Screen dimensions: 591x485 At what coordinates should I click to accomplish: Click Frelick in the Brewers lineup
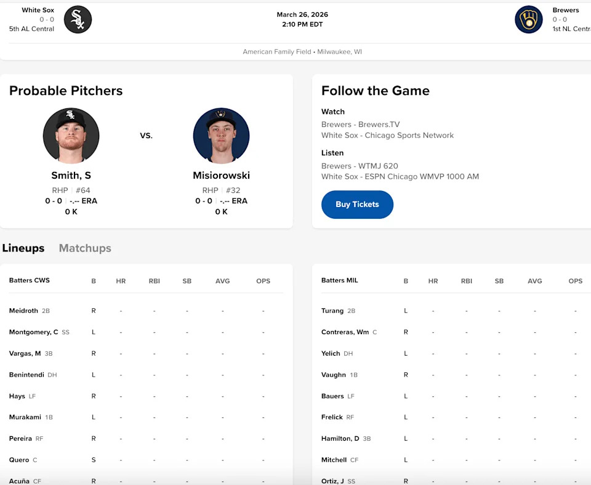pyautogui.click(x=332, y=417)
